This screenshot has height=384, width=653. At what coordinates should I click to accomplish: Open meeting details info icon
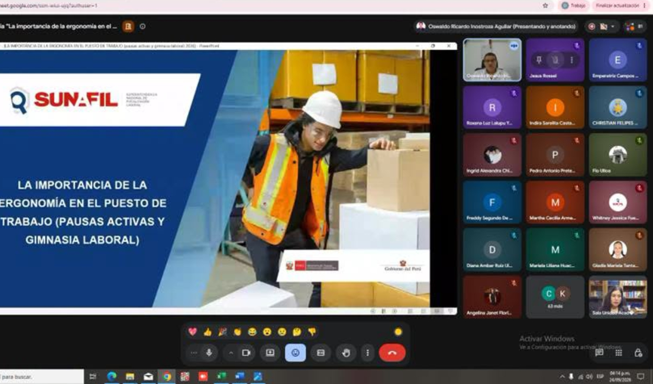pos(143,26)
